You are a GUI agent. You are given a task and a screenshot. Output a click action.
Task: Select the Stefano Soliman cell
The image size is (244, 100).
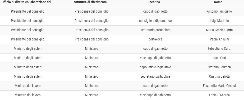click(219, 67)
